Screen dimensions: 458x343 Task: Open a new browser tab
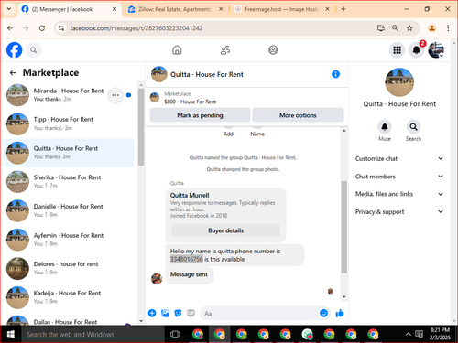click(x=343, y=9)
